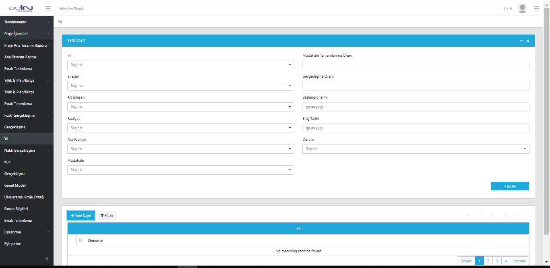Image resolution: width=550 pixels, height=268 pixels.
Task: Select Kur in the sidebar menu
Action: [x=7, y=162]
